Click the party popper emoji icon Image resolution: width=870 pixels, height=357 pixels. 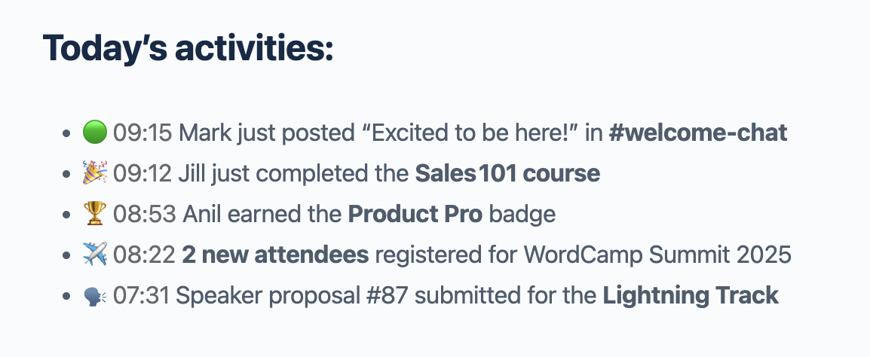click(x=95, y=174)
